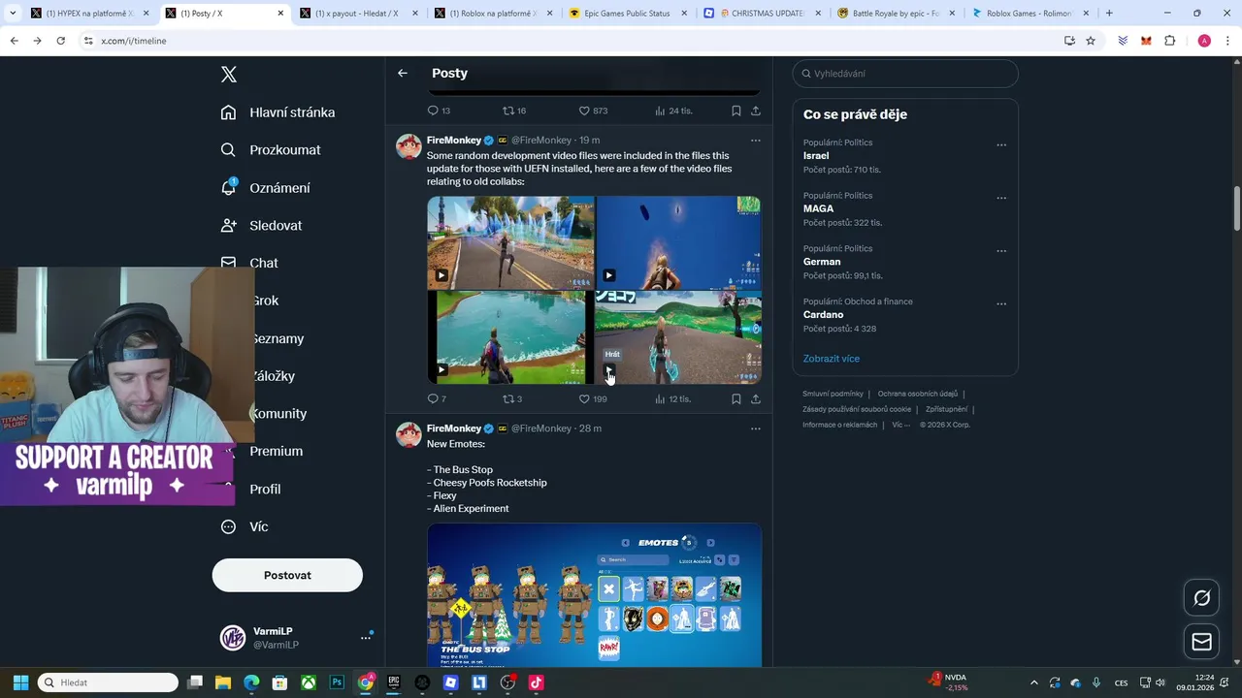Viewport: 1242px width, 698px height.
Task: Open the messages floating button
Action: 1201,642
